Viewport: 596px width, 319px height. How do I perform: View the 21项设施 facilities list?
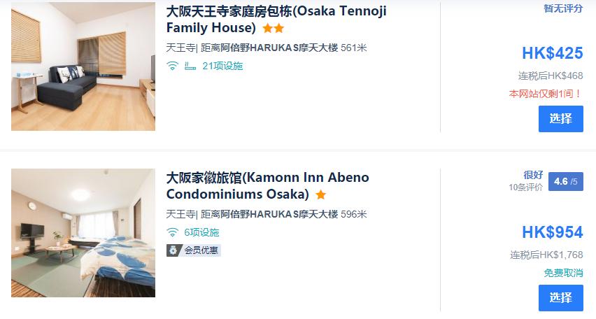point(222,66)
